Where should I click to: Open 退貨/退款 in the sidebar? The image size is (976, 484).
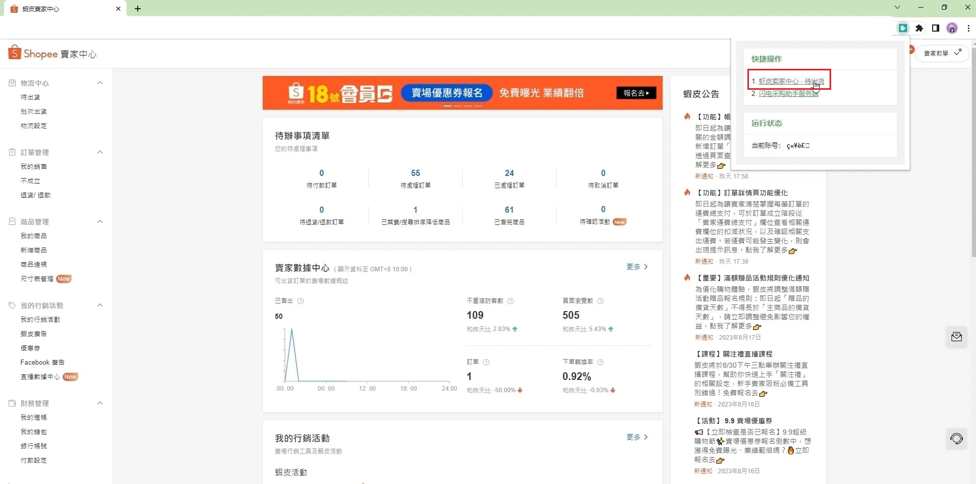(36, 195)
